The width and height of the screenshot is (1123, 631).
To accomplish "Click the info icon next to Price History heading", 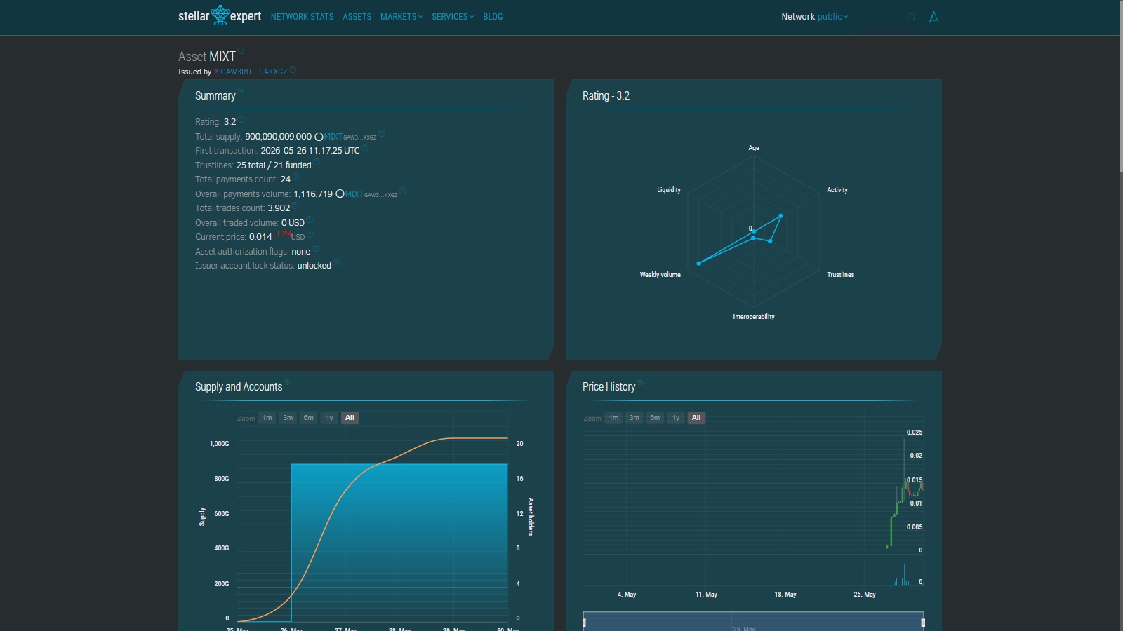I will pyautogui.click(x=640, y=383).
